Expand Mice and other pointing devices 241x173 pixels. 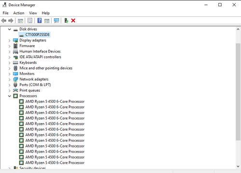click(10, 68)
